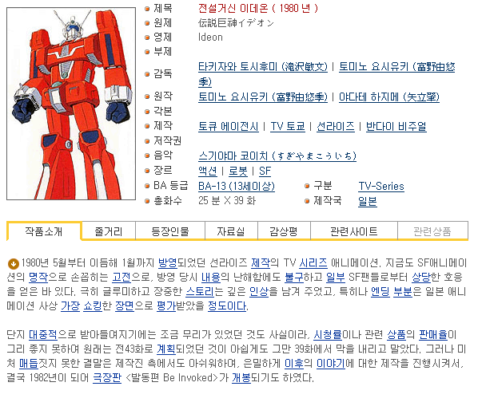
Task: Follow the 선라이즈 studio link
Action: (336, 127)
